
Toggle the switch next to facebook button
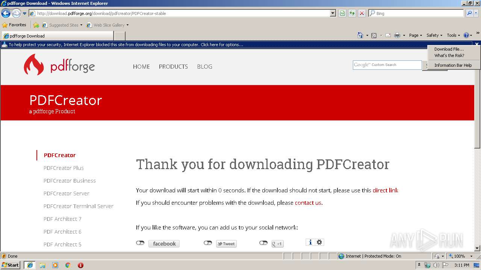click(x=140, y=243)
